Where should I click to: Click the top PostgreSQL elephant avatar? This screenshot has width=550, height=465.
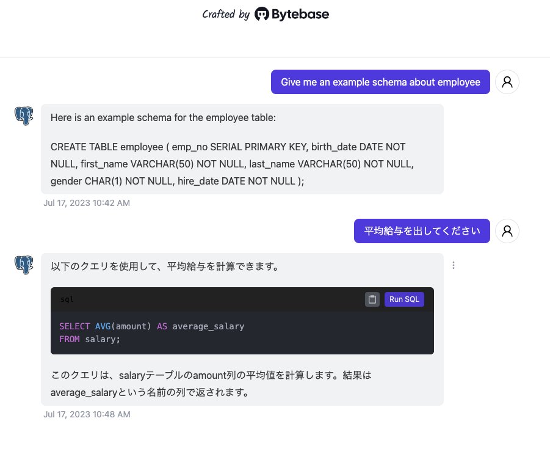(24, 116)
